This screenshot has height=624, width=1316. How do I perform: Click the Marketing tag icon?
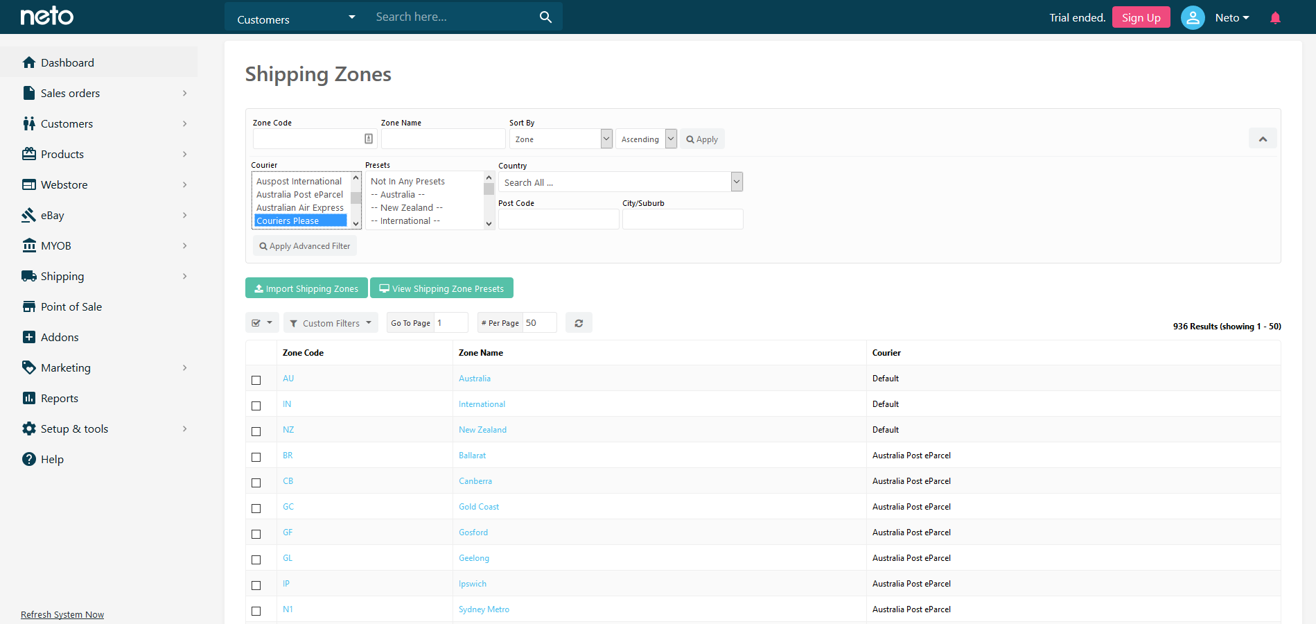click(29, 367)
